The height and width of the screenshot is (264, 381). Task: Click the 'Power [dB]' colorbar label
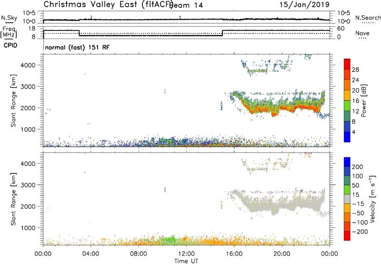363,101
